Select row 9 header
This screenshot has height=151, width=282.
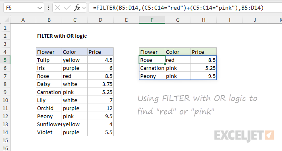tap(5, 92)
